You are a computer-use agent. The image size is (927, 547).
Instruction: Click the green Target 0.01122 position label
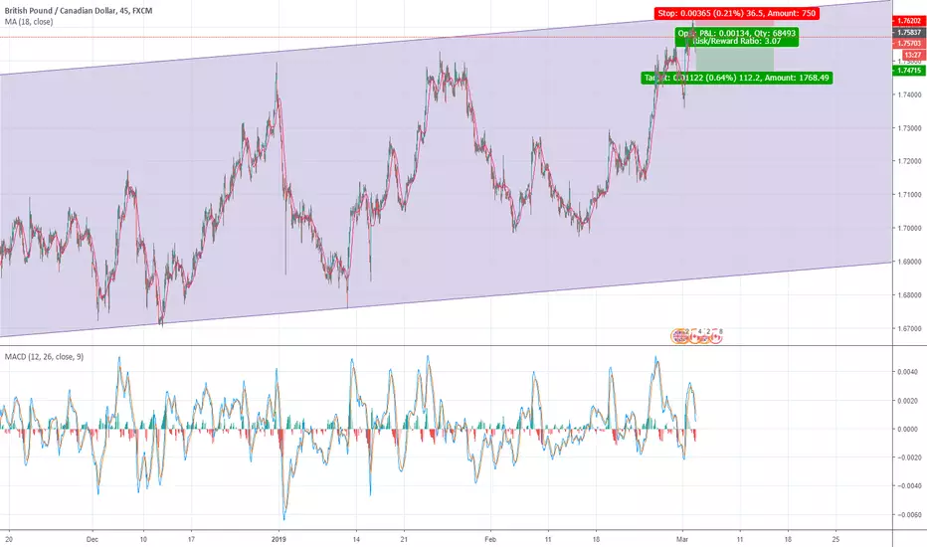(x=737, y=78)
